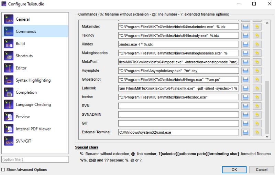The width and height of the screenshot is (275, 175).
Task: Open Internal PDF Viewer settings page
Action: pos(35,129)
